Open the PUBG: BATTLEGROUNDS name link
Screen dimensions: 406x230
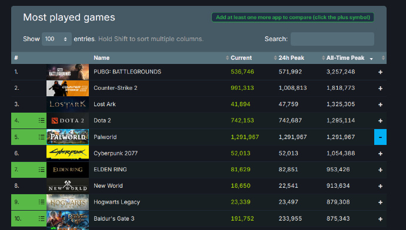tap(128, 72)
